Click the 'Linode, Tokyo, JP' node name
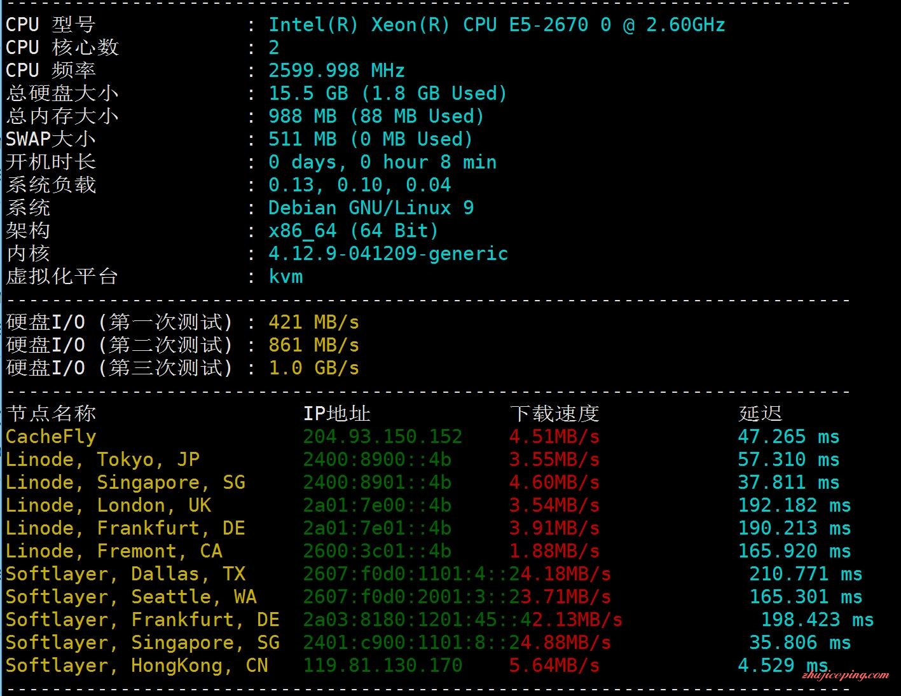 (102, 460)
